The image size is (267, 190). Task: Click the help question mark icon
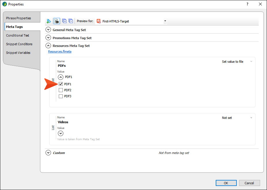coord(247,4)
